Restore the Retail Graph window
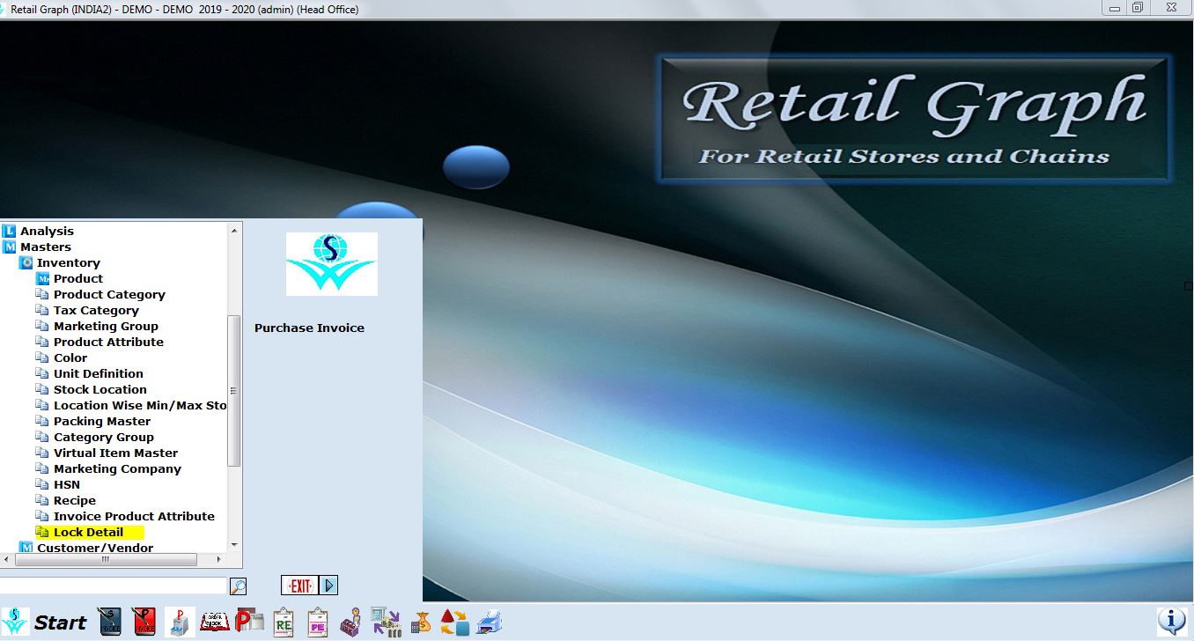 [x=1138, y=8]
